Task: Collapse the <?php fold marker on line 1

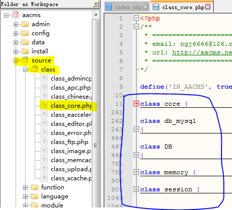Action: point(136,18)
